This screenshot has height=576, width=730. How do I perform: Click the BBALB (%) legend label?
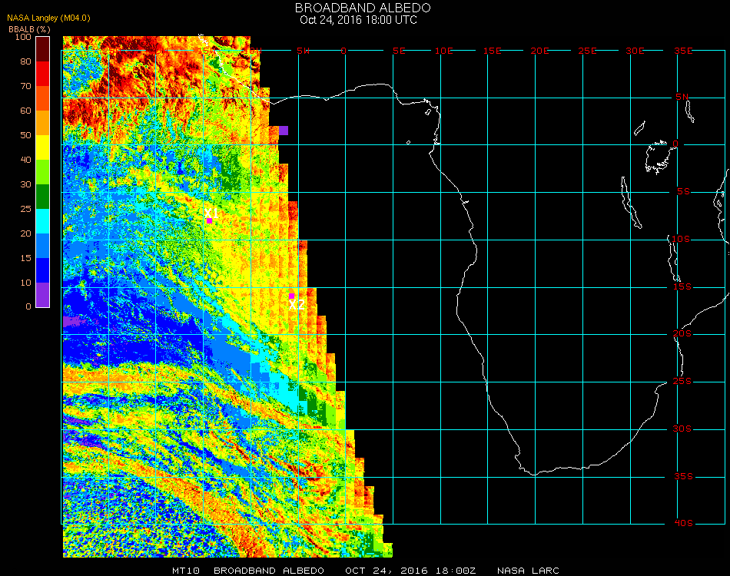[x=29, y=29]
